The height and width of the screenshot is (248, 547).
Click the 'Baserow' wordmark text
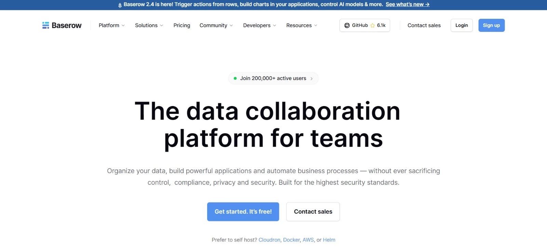(67, 25)
